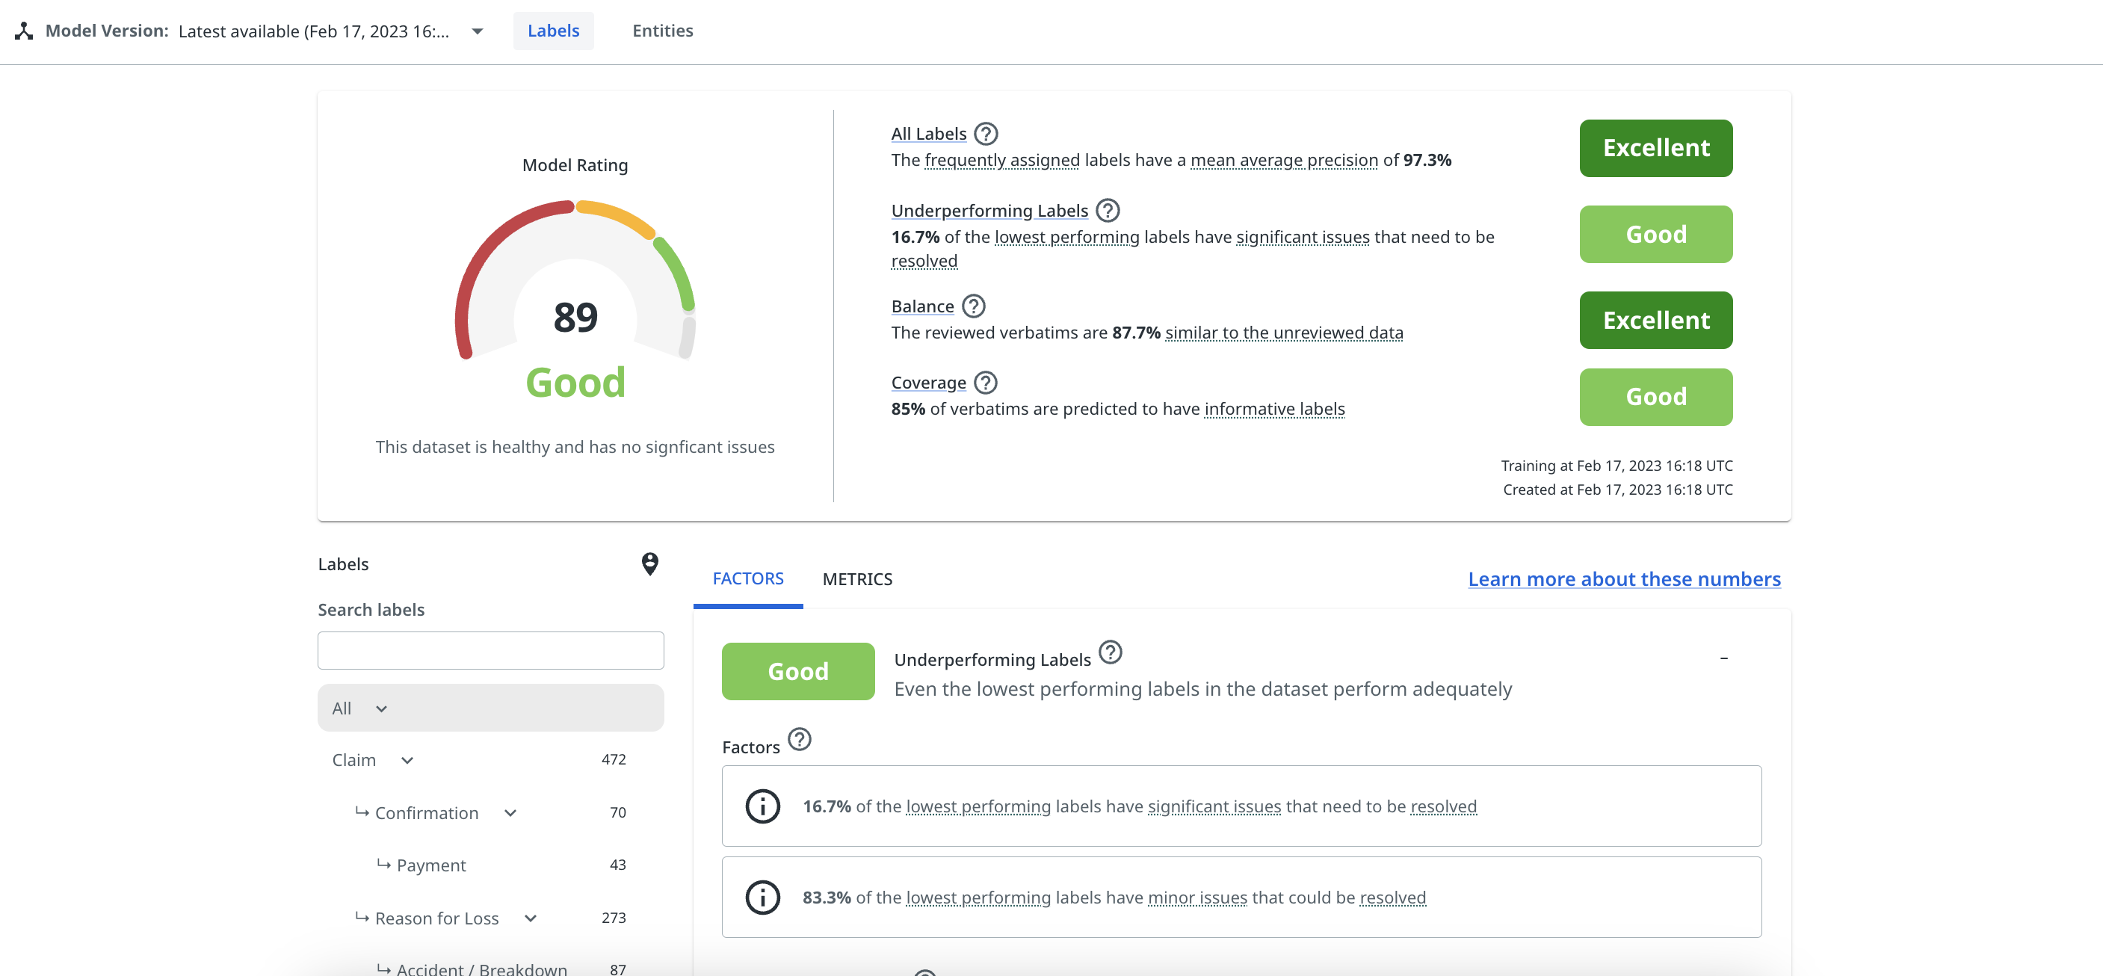Screen dimensions: 2103x976
Task: Click the model version branch icon
Action: pyautogui.click(x=24, y=31)
